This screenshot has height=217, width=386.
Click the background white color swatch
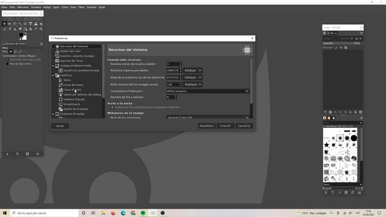coord(25,38)
